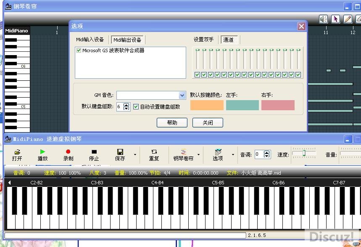Minimize the 钢琴卷帘 window
This screenshot has width=361, height=247.
pyautogui.click(x=348, y=7)
